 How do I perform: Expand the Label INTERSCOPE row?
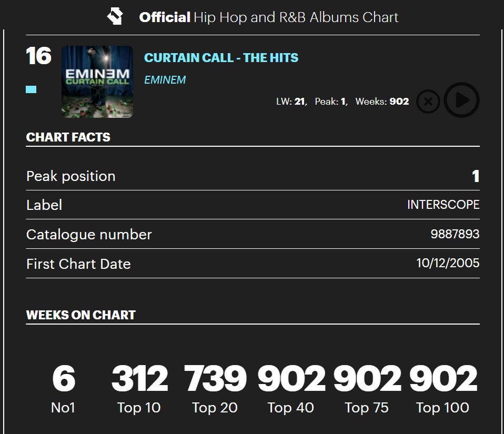coord(253,205)
